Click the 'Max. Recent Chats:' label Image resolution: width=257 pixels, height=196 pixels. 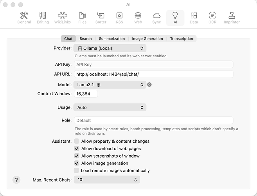[x=52, y=180]
